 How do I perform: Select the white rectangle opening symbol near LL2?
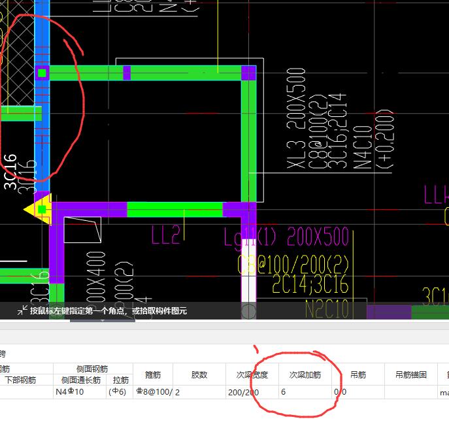point(82,230)
